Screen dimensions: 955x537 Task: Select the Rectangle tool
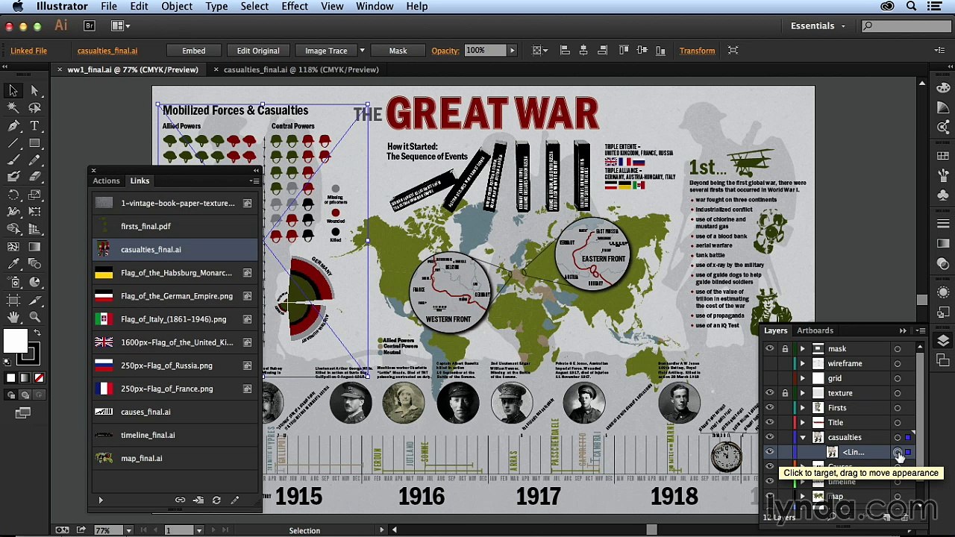(x=34, y=142)
